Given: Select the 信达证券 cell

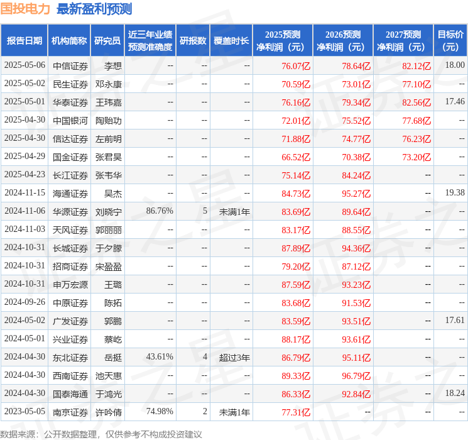Looking at the screenshot, I should coord(70,139).
